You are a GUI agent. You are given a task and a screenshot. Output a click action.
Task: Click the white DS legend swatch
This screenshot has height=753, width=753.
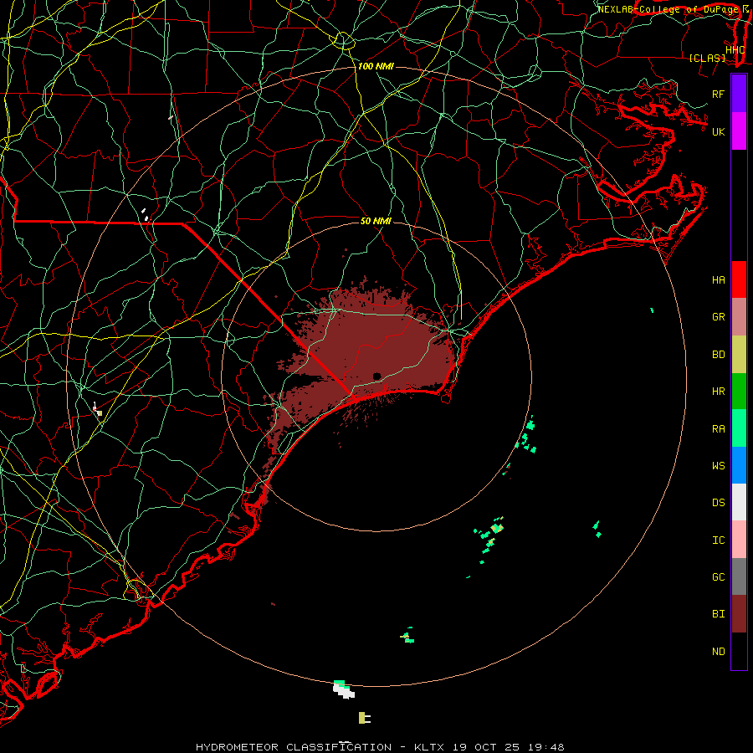point(739,502)
